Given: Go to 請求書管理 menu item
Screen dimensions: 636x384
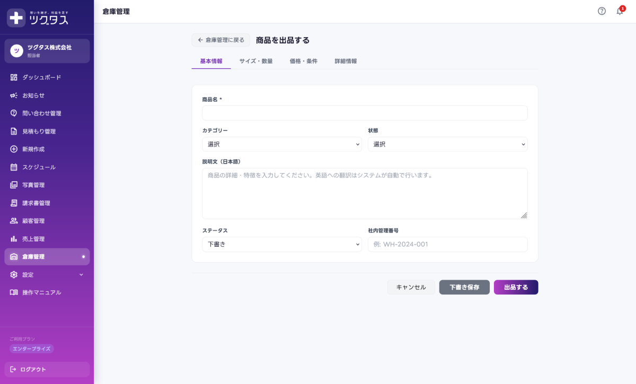Looking at the screenshot, I should coord(47,203).
